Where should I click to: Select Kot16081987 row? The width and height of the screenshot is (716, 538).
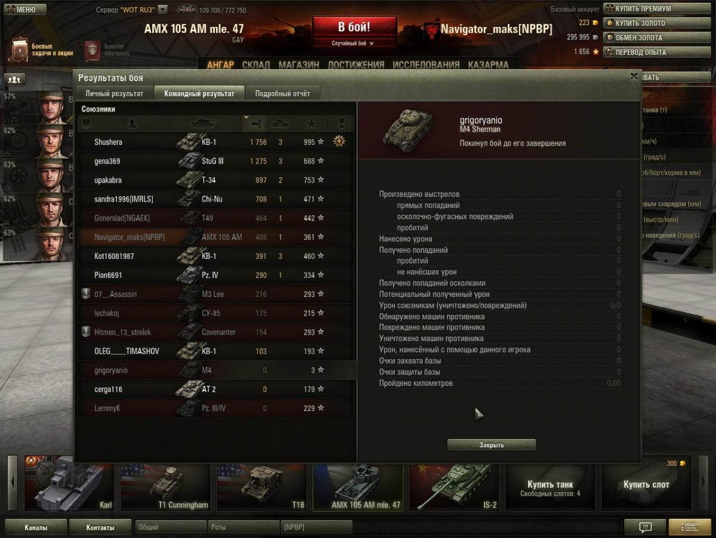click(x=216, y=256)
